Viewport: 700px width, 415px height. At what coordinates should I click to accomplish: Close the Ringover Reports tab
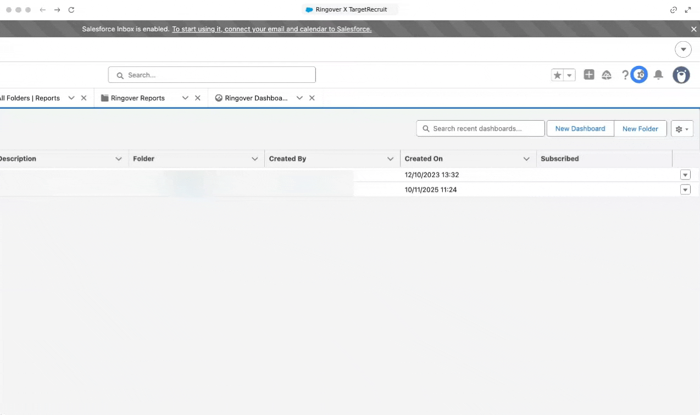198,98
